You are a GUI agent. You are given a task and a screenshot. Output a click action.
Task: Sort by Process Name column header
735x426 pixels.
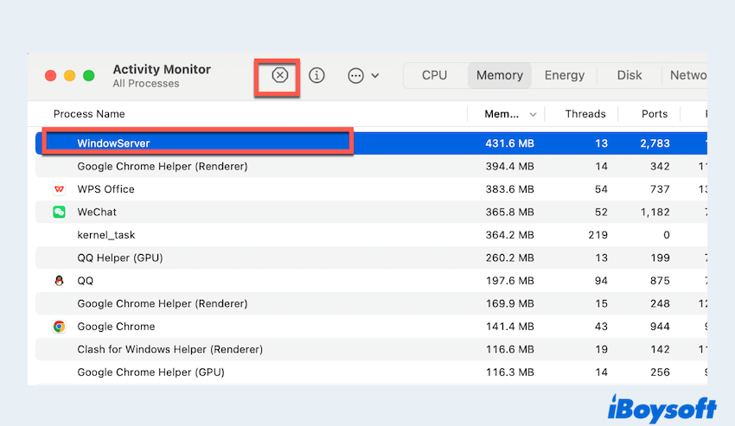click(x=89, y=114)
